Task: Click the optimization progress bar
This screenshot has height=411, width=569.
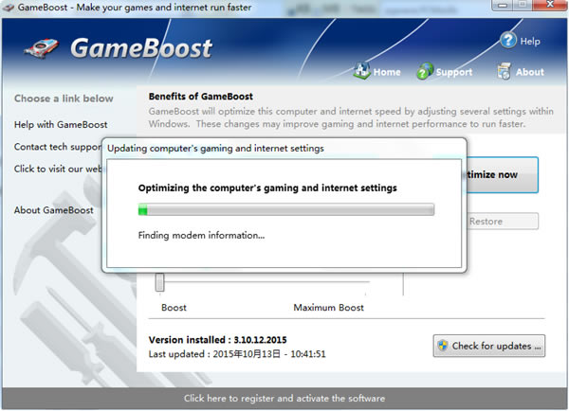Action: pos(286,209)
